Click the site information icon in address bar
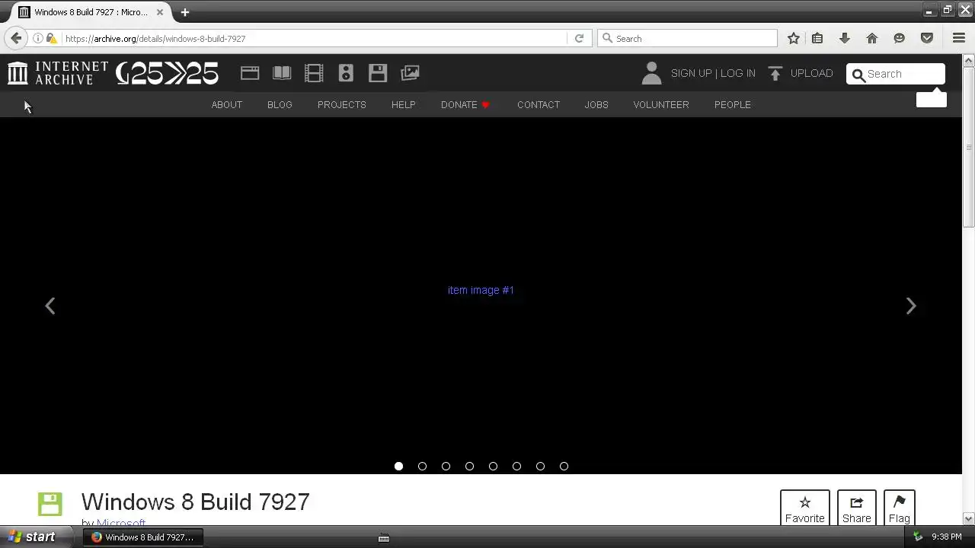Image resolution: width=975 pixels, height=548 pixels. click(x=37, y=38)
